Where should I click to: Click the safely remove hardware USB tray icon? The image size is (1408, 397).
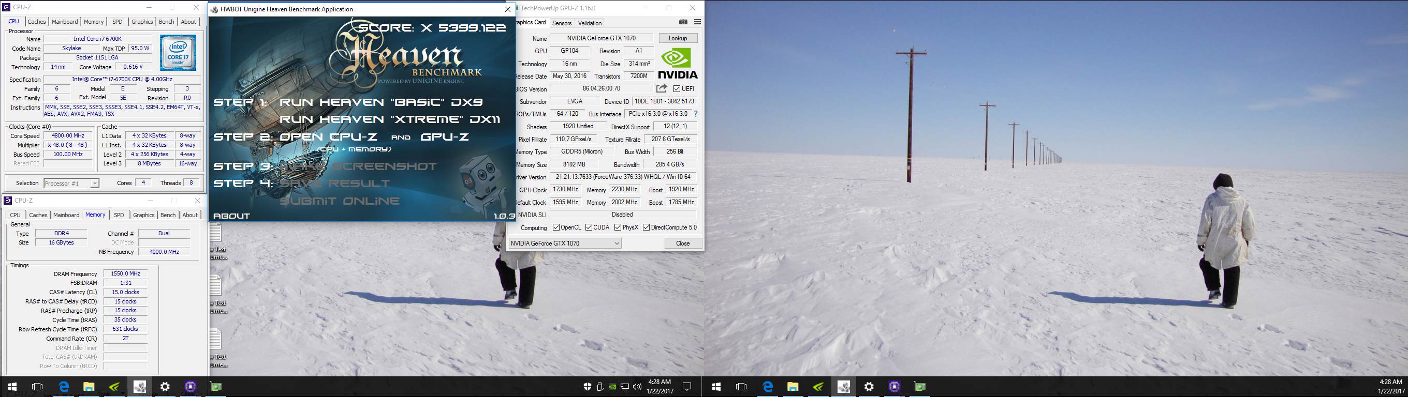tap(600, 387)
